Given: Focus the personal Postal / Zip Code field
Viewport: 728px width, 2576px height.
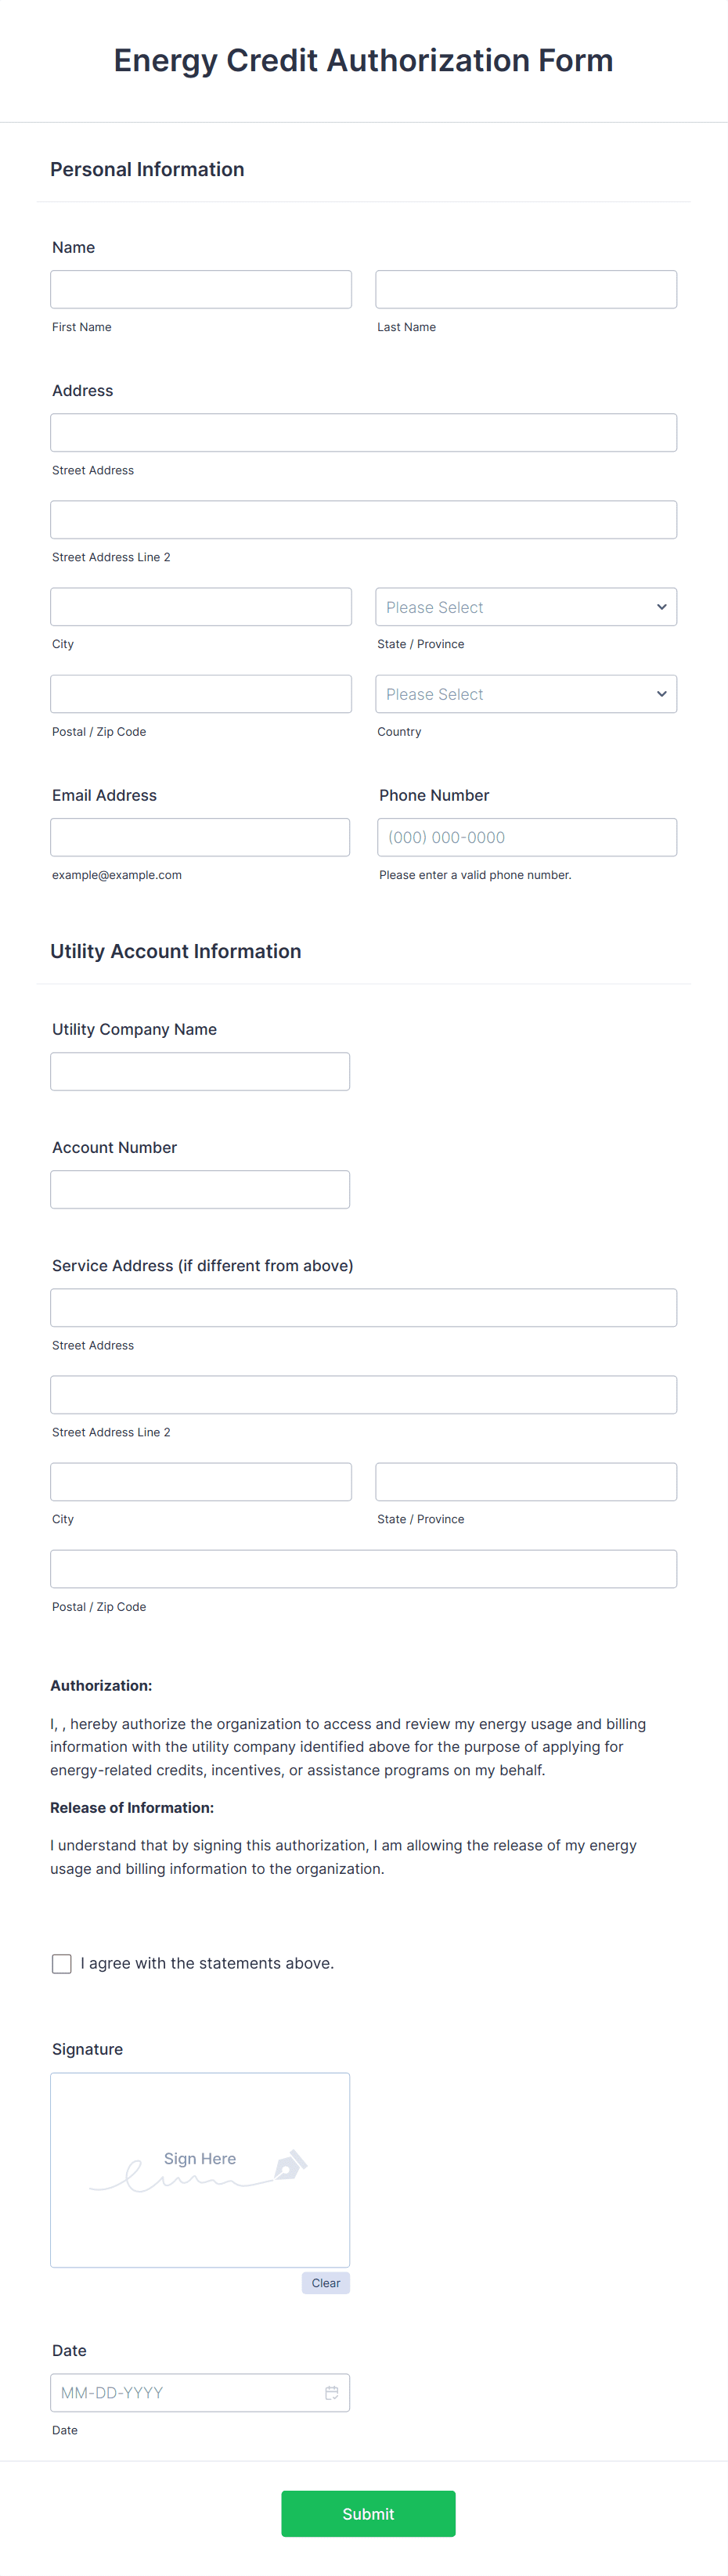Looking at the screenshot, I should point(201,694).
